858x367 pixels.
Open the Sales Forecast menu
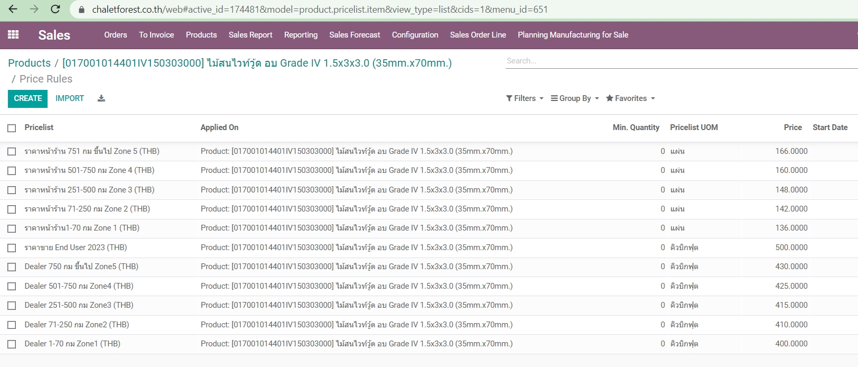355,35
